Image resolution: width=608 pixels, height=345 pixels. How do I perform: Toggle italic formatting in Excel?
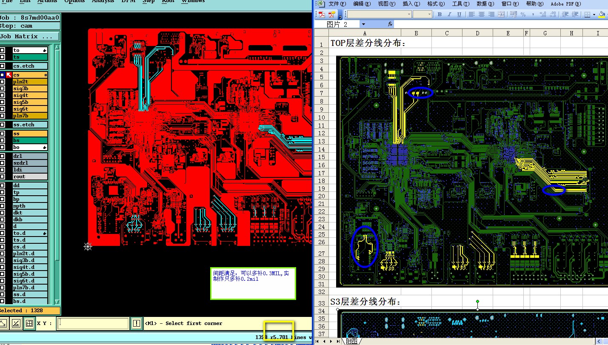pyautogui.click(x=450, y=14)
